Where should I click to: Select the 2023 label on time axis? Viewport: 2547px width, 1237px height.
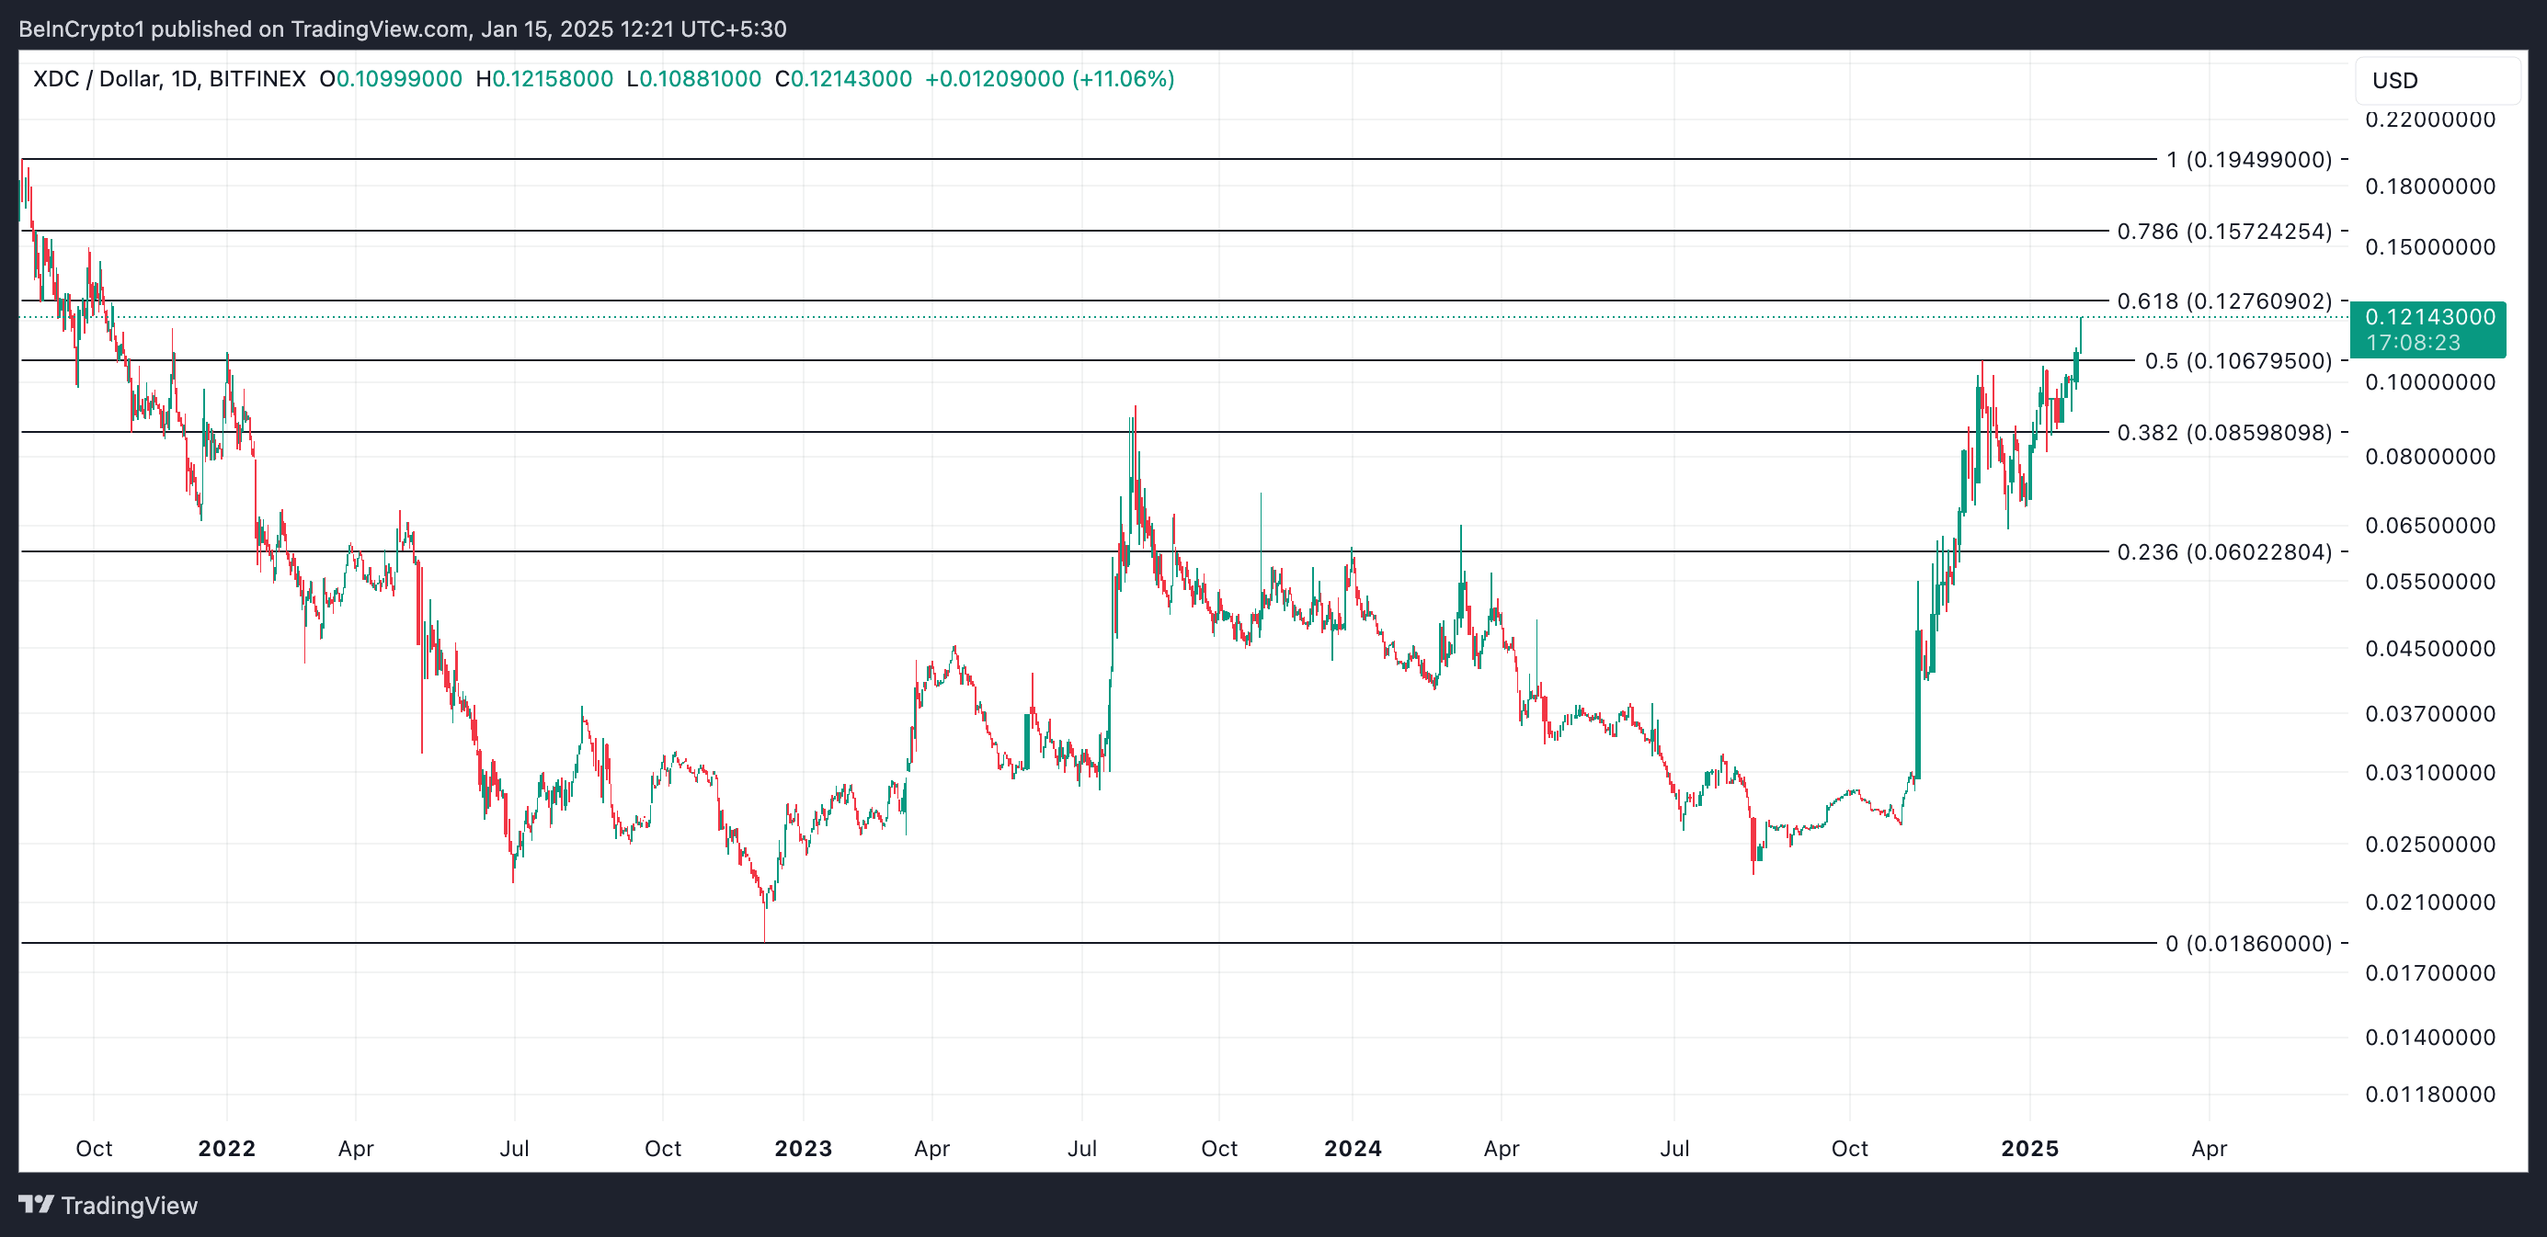pos(803,1148)
